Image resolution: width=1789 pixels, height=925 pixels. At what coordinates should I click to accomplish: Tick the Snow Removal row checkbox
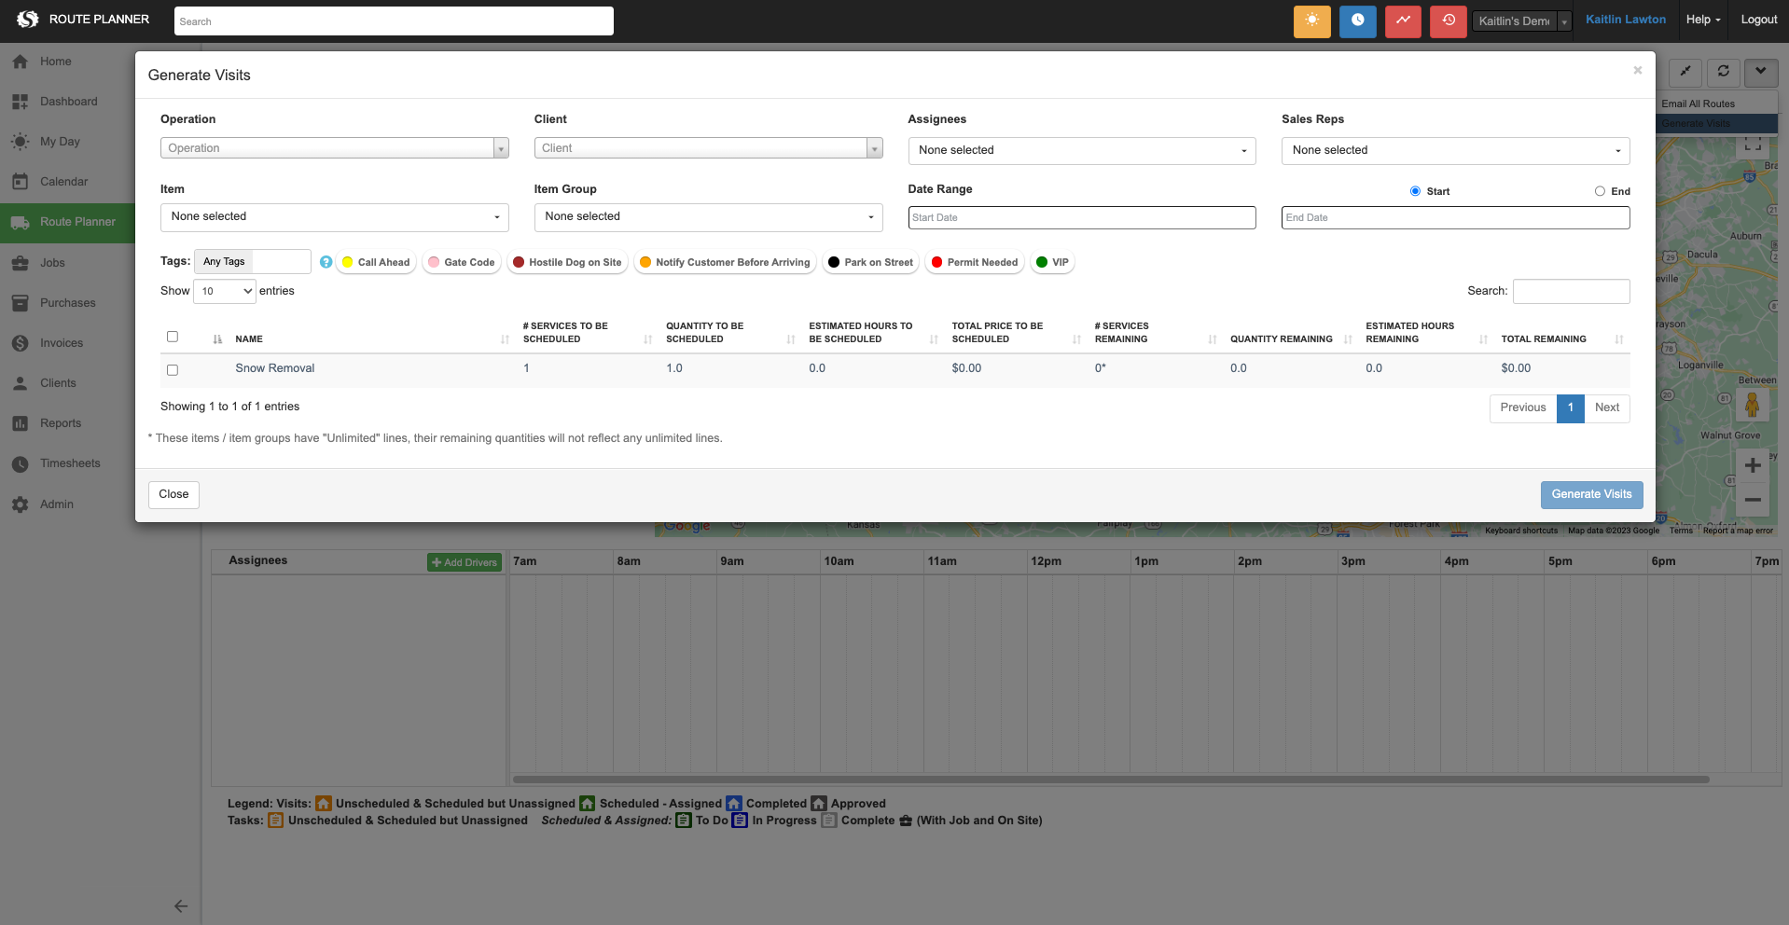[173, 370]
